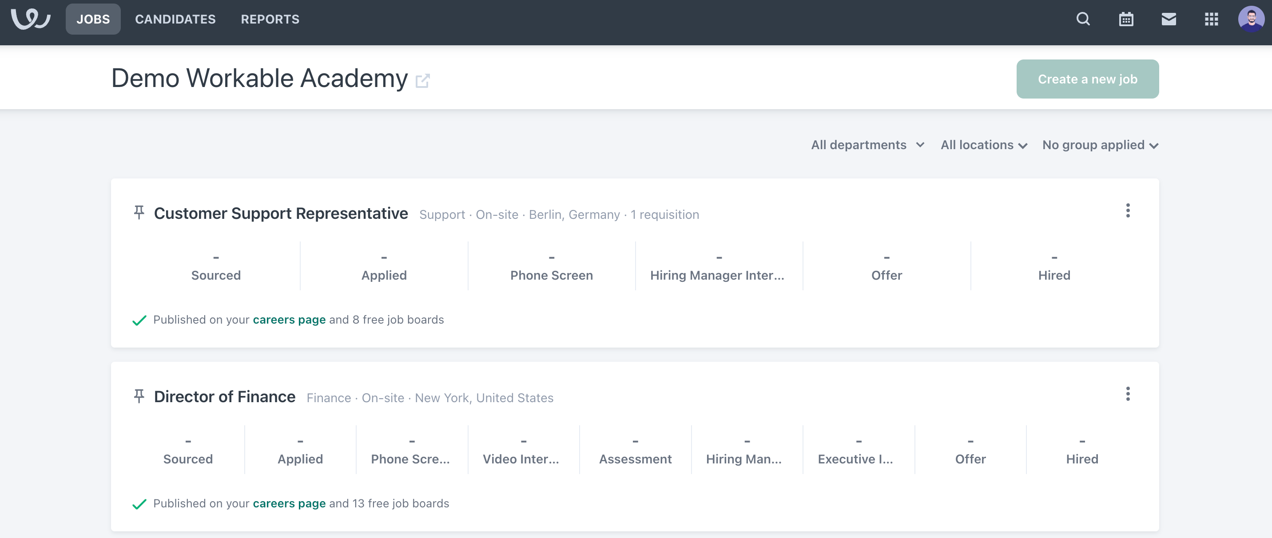1272x538 pixels.
Task: Switch to the CANDIDATES tab
Action: (175, 19)
